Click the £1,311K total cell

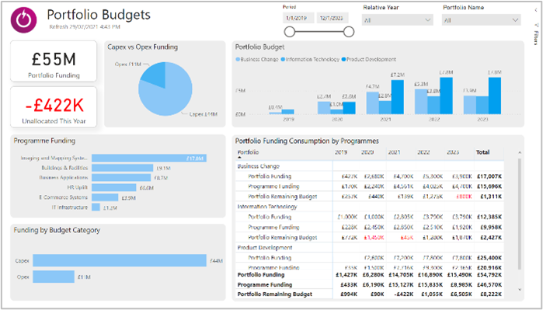click(491, 197)
